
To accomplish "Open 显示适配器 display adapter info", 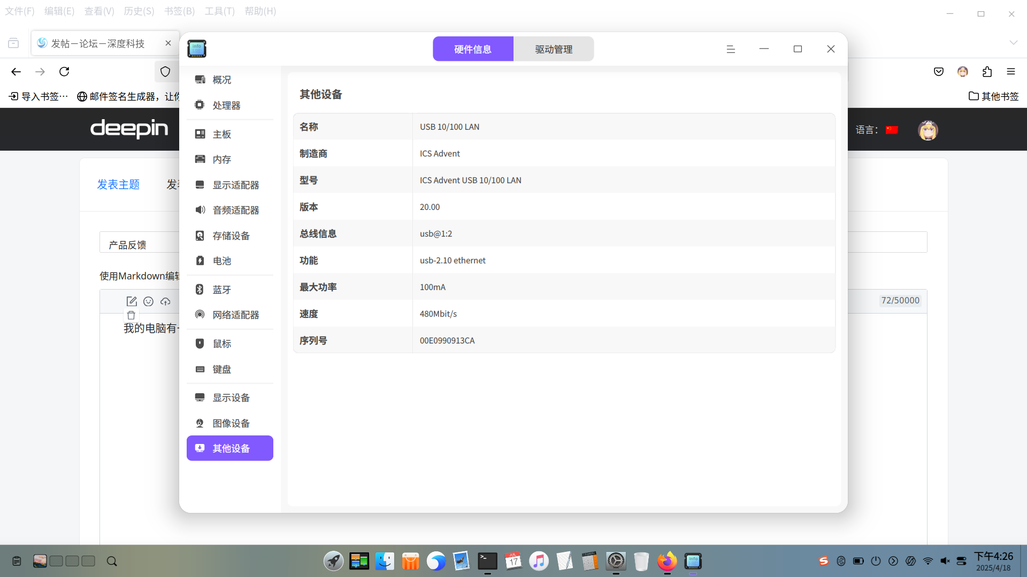I will click(x=230, y=185).
